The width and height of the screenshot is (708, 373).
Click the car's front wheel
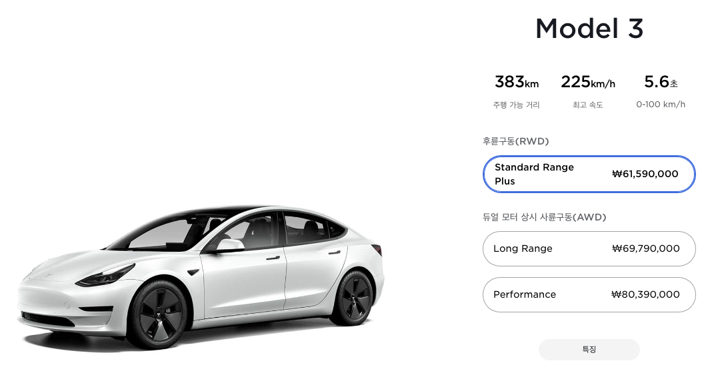tap(157, 314)
